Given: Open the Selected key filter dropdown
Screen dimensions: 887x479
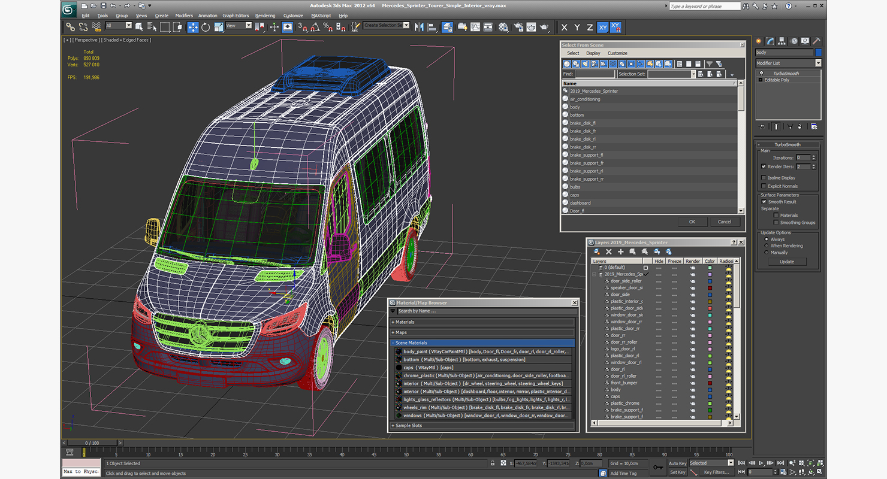Looking at the screenshot, I should 711,463.
